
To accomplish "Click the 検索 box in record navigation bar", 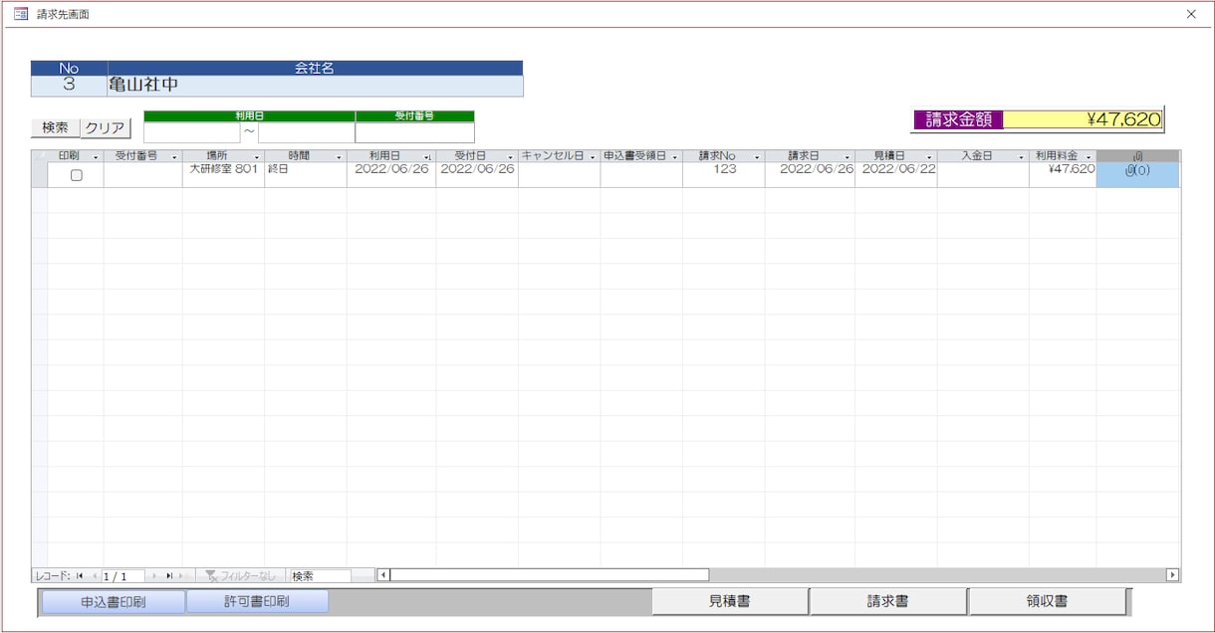I will pos(319,576).
